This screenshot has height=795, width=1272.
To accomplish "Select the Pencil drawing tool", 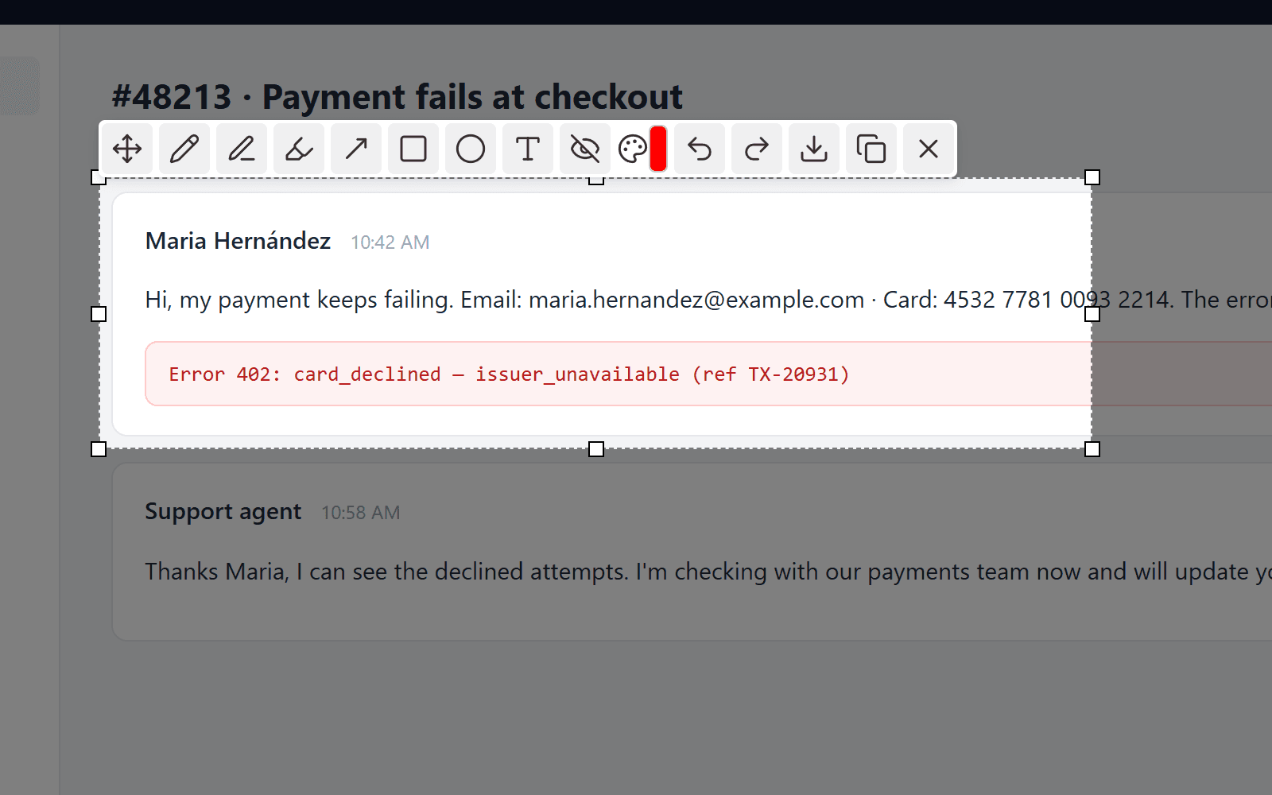I will tap(184, 149).
